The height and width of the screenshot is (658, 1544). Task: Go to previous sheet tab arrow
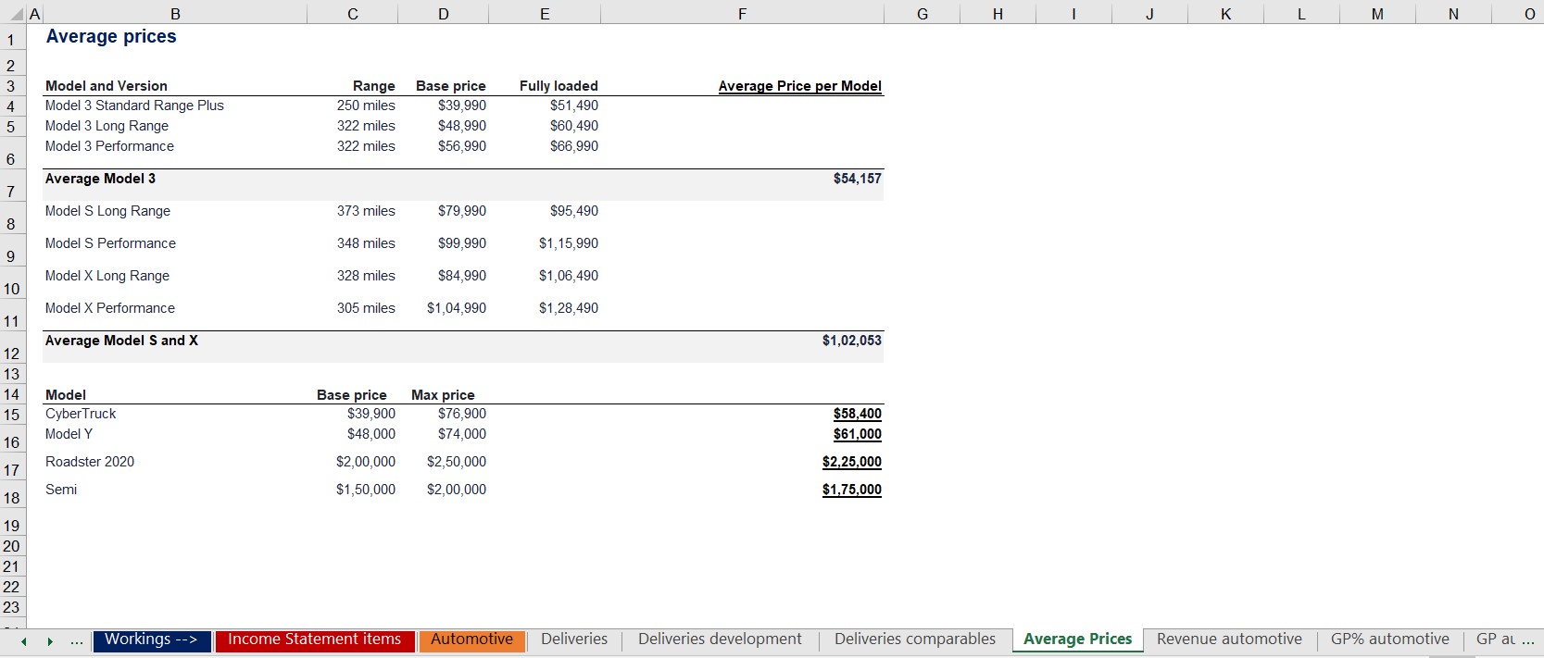pos(24,641)
